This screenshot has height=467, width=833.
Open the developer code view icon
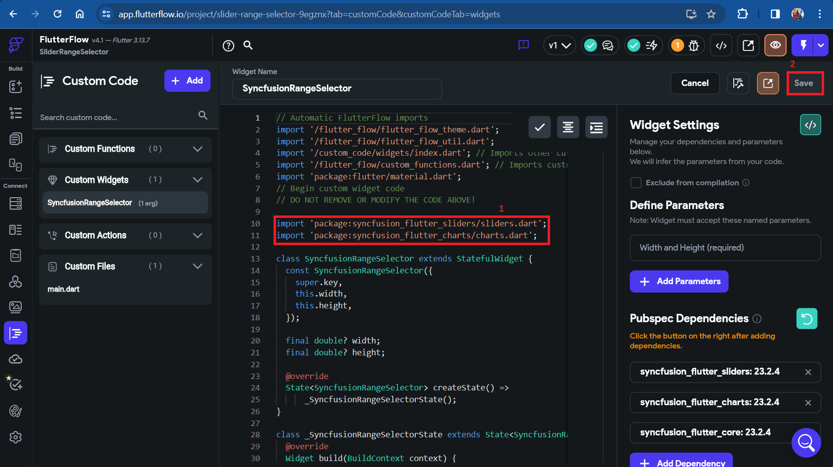point(721,45)
